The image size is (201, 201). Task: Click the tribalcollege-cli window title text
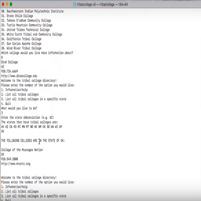point(103,5)
